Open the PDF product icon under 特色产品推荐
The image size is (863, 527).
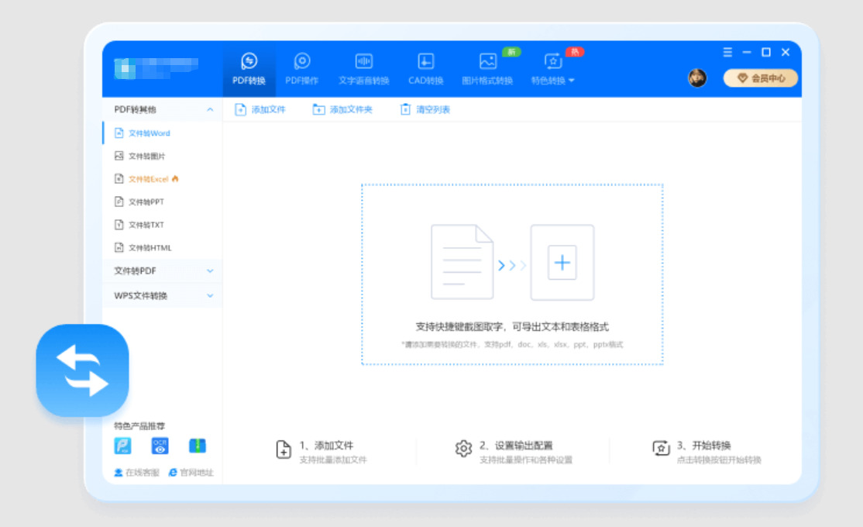(x=122, y=446)
